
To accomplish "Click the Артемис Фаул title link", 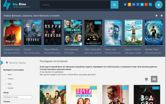I will (151, 49).
